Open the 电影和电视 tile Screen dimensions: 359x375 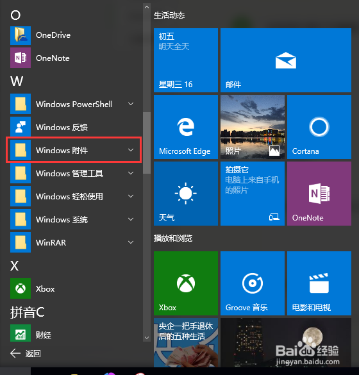tap(319, 283)
